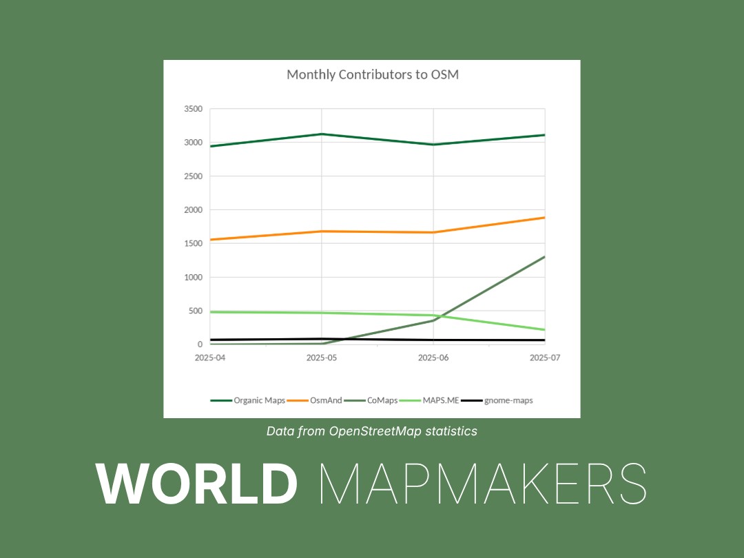Select the 2025-05 label on the x-axis

click(322, 357)
